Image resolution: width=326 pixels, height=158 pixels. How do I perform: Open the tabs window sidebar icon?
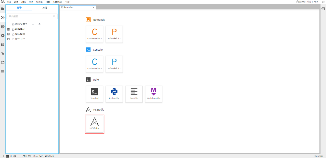pos(3,63)
